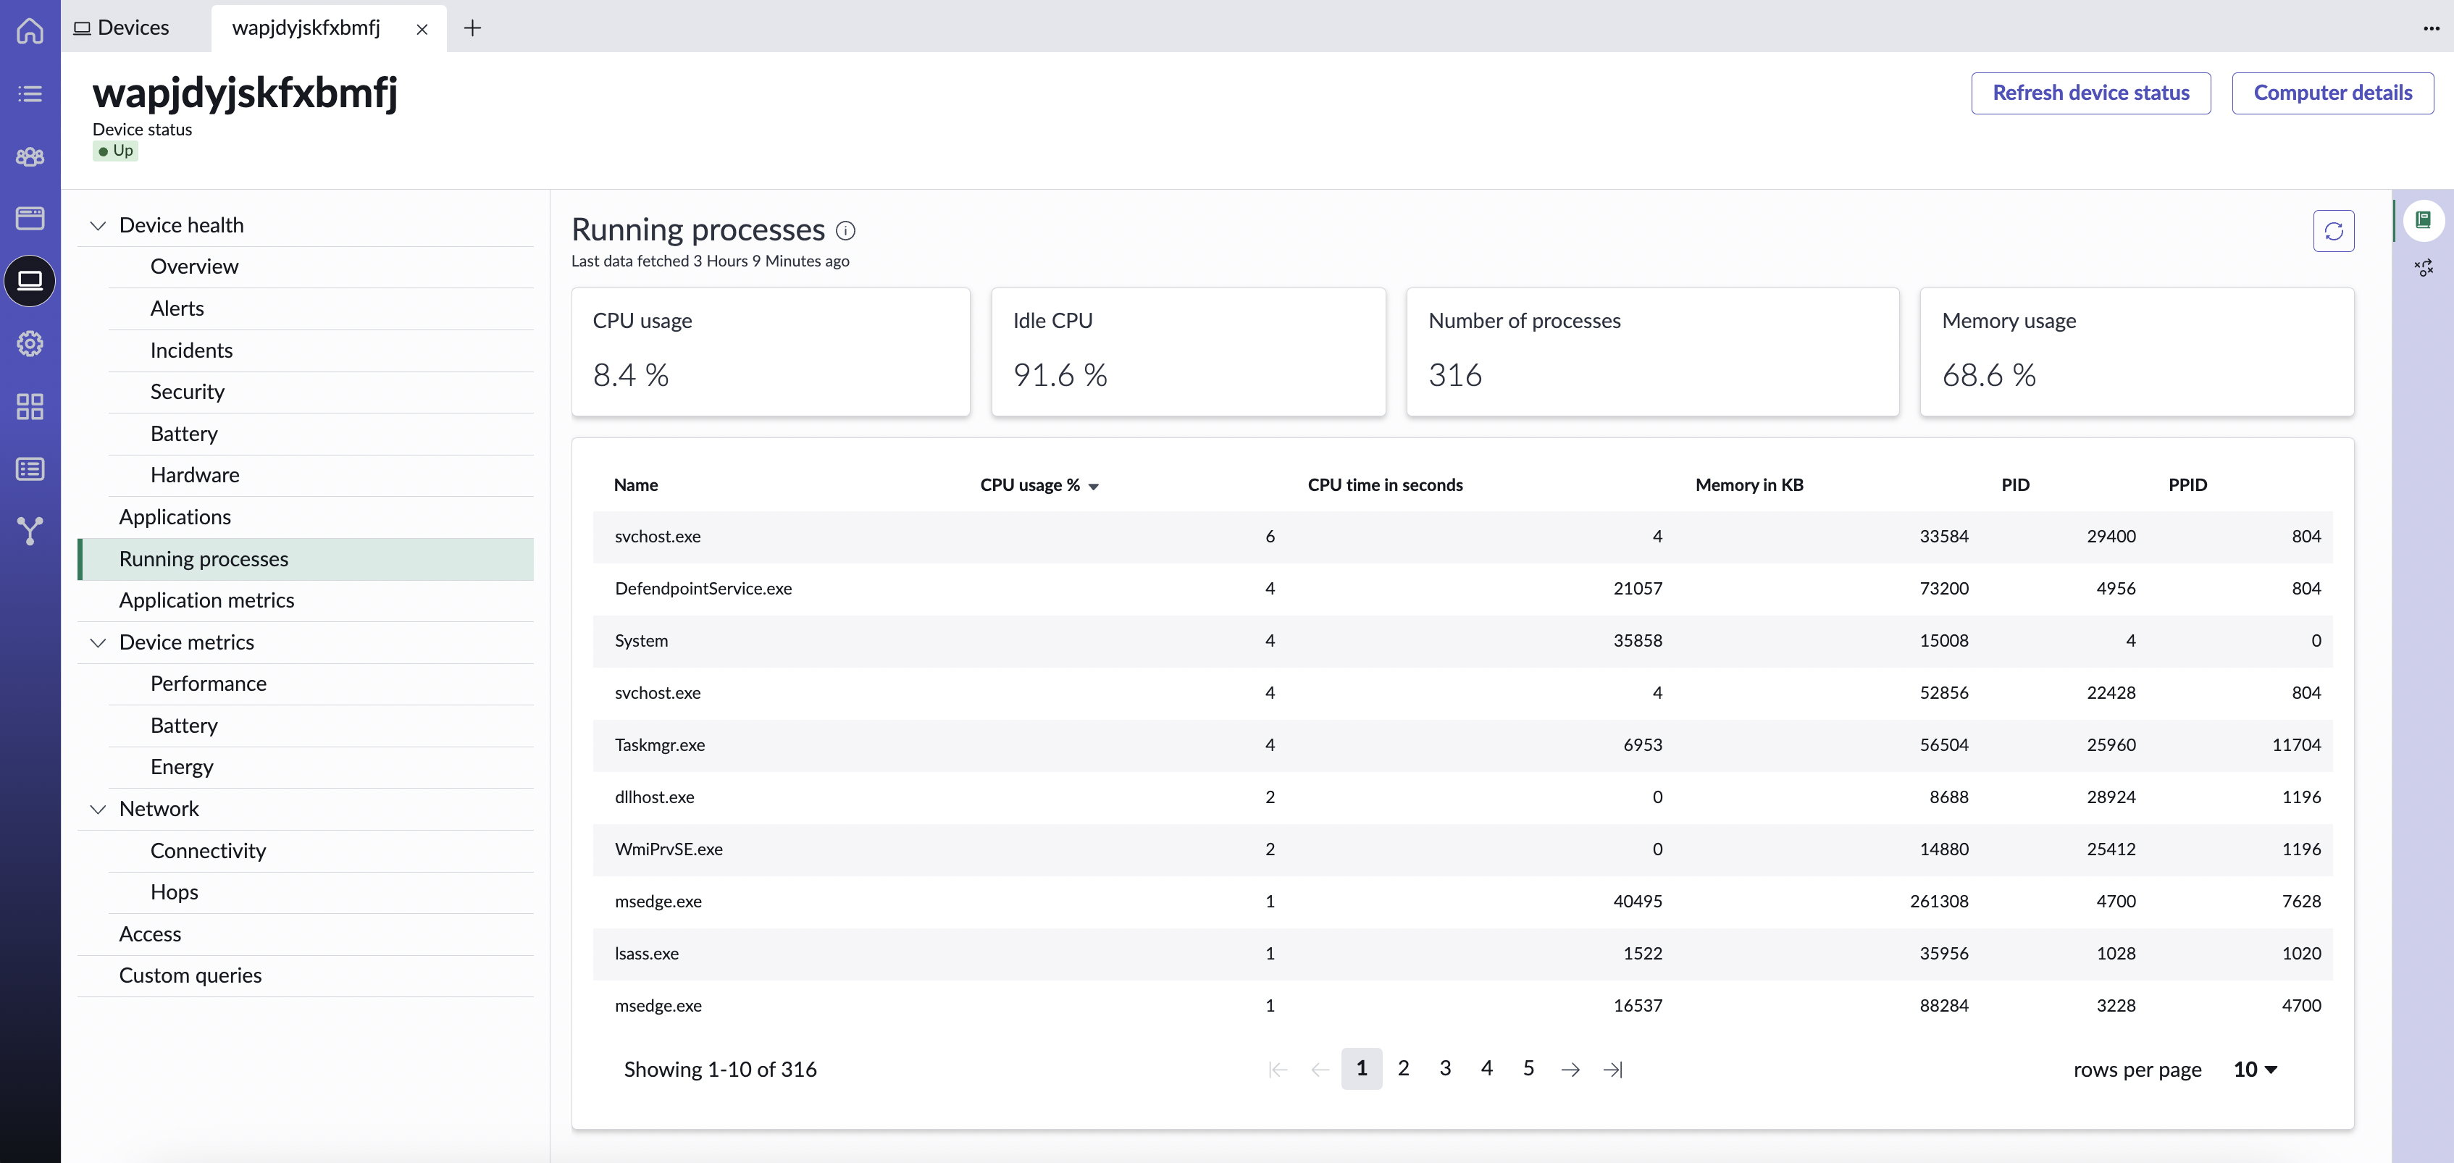Screen dimensions: 2454x1163
Task: Collapse the Device metrics section
Action: [x=98, y=643]
